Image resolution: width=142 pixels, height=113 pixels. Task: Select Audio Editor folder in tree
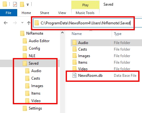click(x=36, y=41)
